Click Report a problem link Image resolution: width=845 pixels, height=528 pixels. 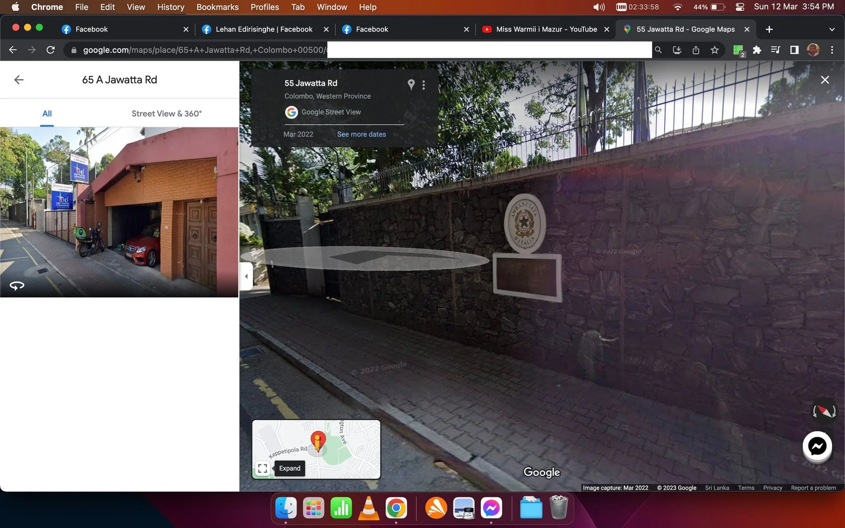pyautogui.click(x=813, y=488)
